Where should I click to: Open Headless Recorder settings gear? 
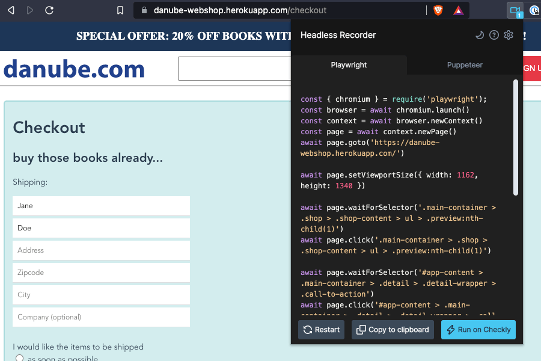pyautogui.click(x=509, y=35)
